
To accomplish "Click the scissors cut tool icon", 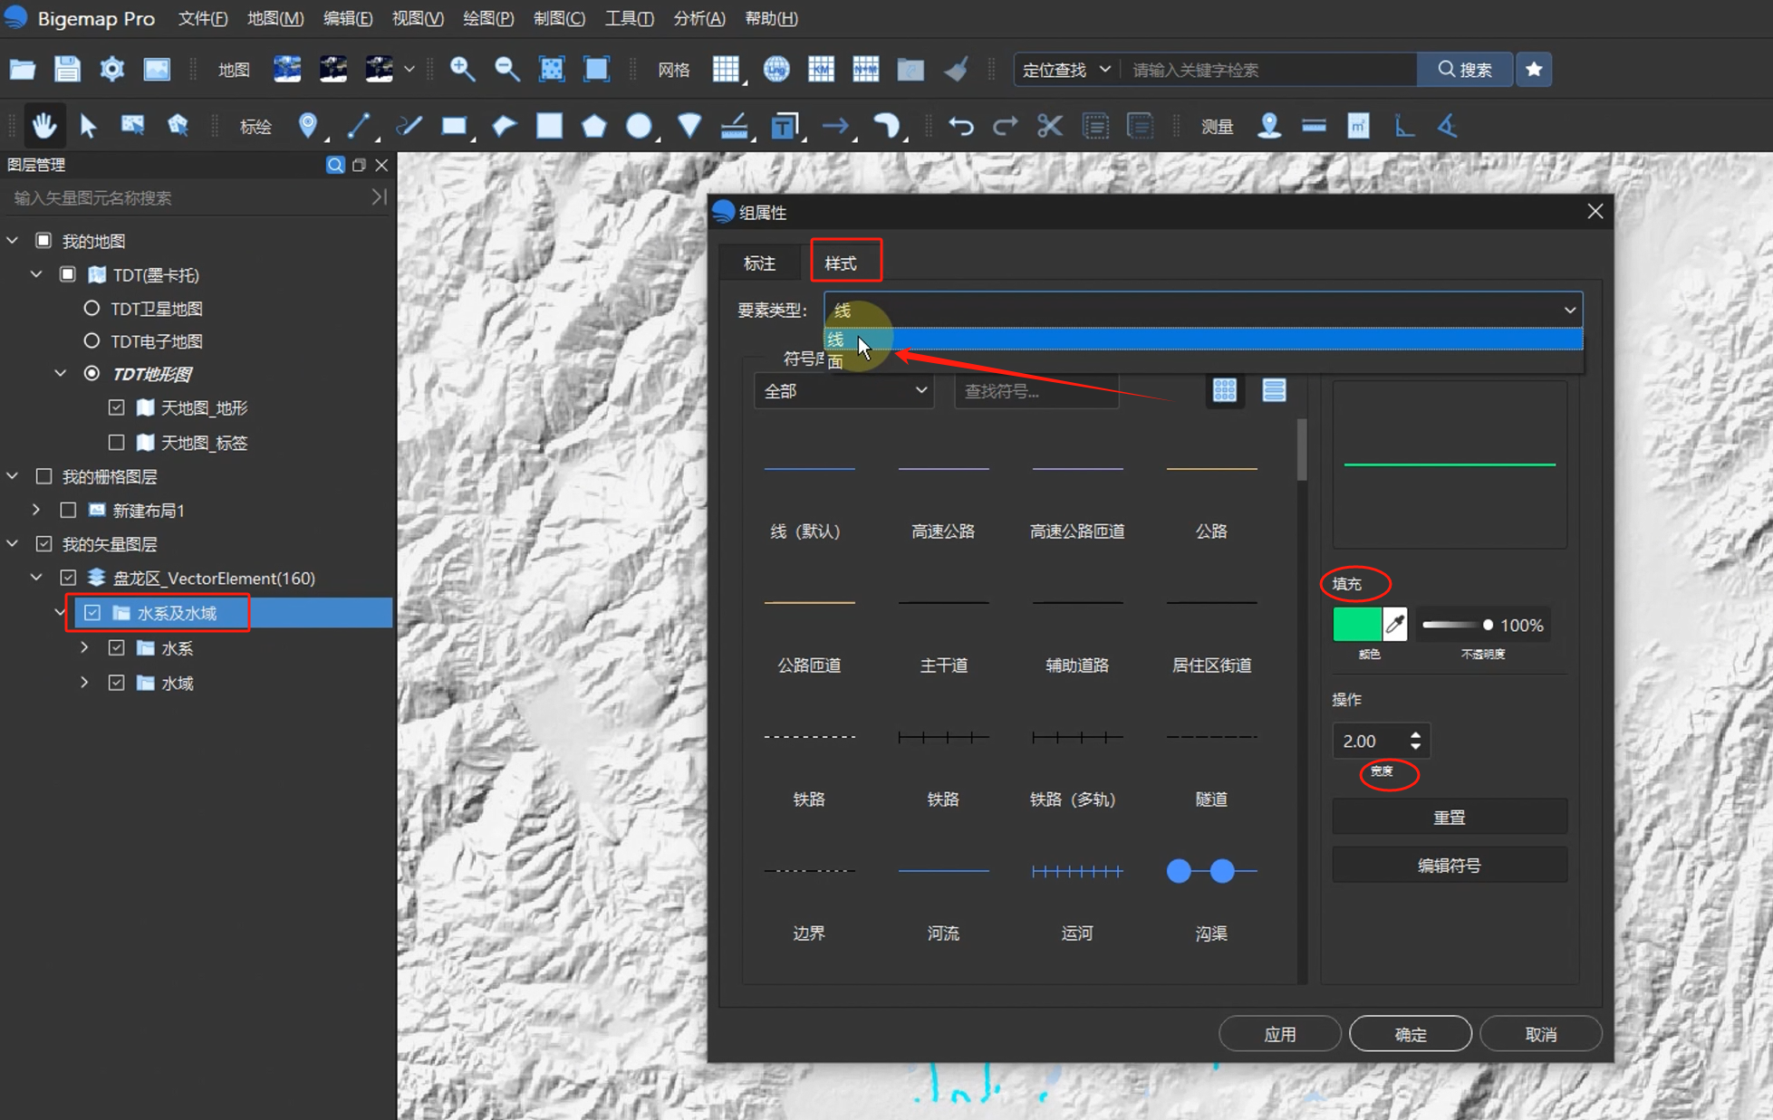I will click(1049, 126).
